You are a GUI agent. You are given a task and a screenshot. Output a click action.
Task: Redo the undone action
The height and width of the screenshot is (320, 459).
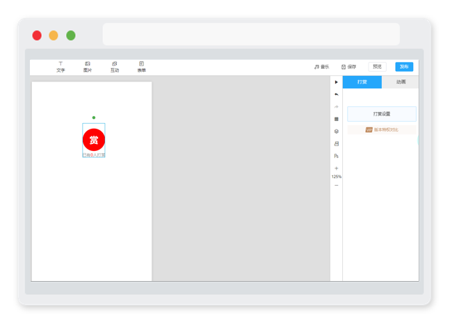[337, 107]
